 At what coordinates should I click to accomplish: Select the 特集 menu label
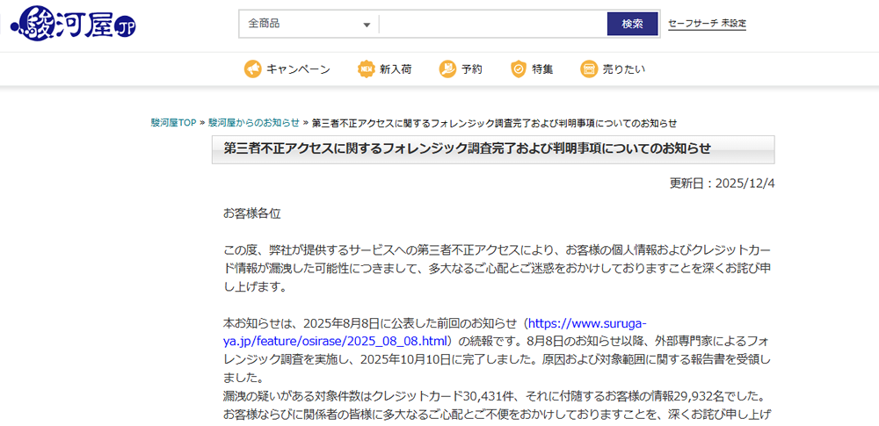(542, 69)
